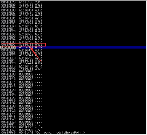Select stack address 0061FF24
147x135 pixels.
[x=8, y=93]
